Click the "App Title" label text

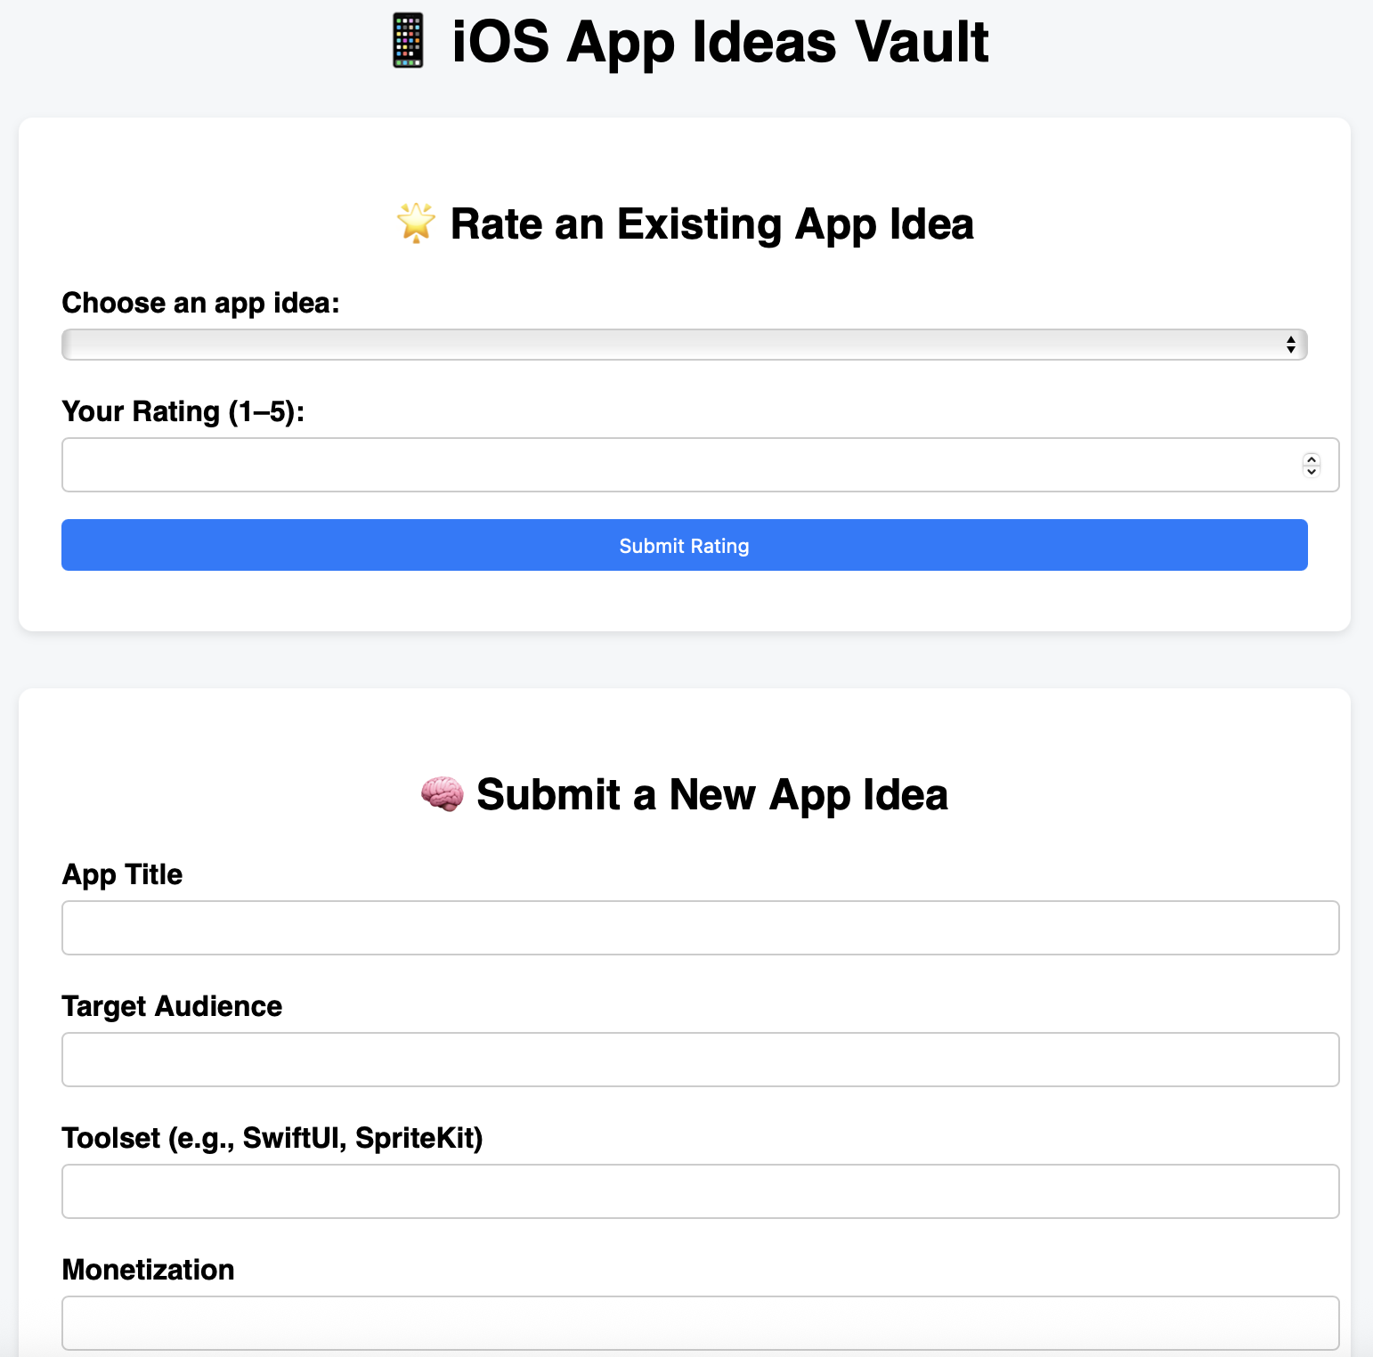(122, 874)
